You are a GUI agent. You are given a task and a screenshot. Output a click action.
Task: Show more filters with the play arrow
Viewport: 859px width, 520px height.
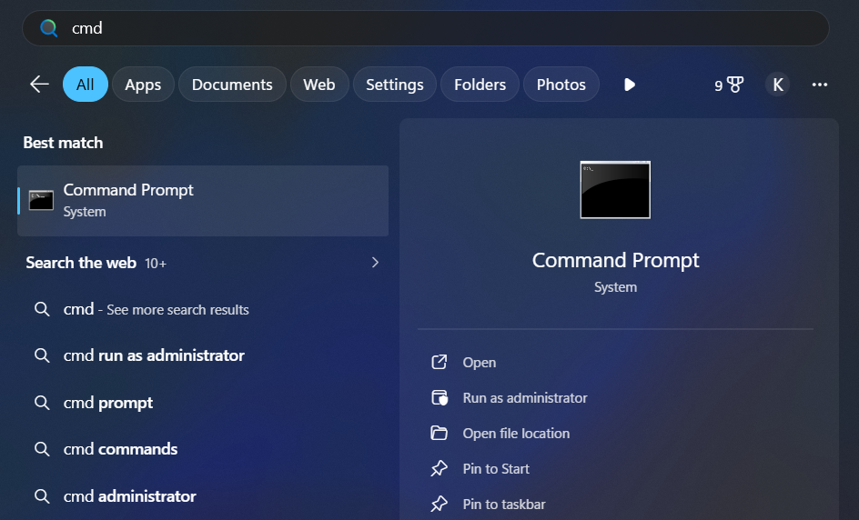click(630, 85)
